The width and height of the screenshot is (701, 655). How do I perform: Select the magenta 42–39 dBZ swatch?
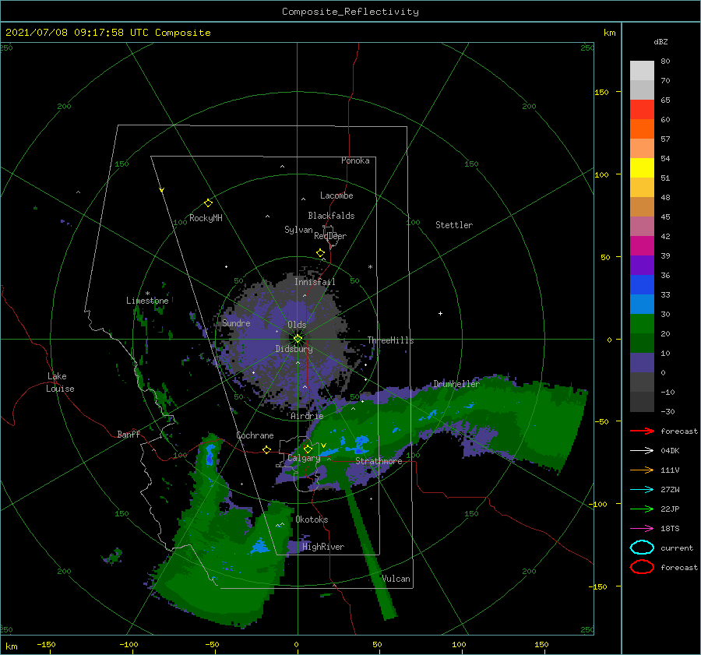pos(642,245)
